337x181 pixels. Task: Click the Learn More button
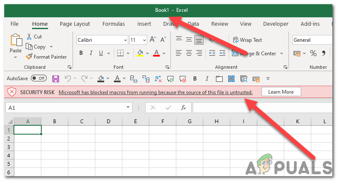point(281,92)
